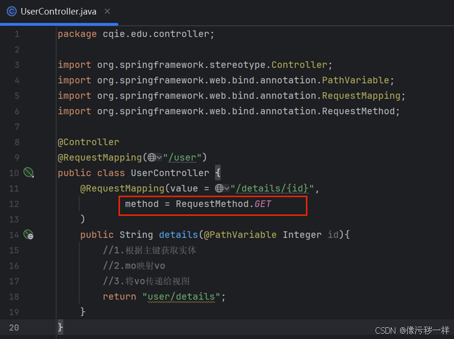The width and height of the screenshot is (454, 339).
Task: Click the "user/details" return string
Action: 181,296
